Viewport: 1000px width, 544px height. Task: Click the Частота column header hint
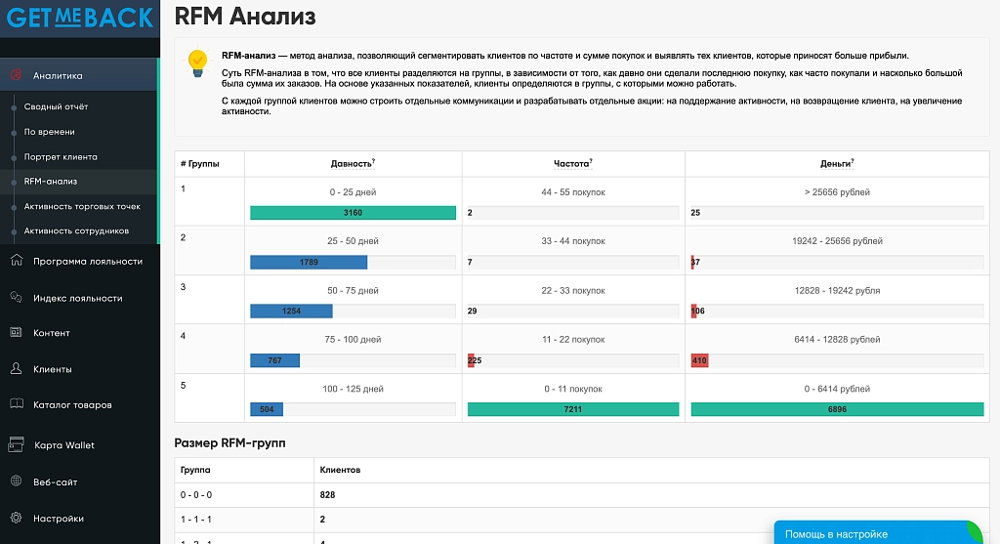[x=572, y=164]
